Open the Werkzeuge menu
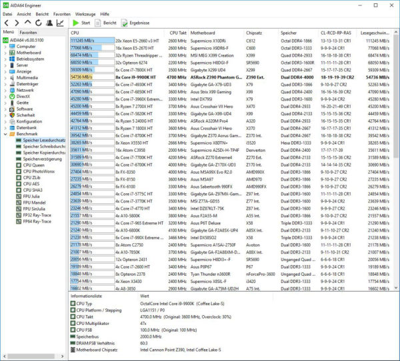The width and height of the screenshot is (400, 361). (x=85, y=14)
